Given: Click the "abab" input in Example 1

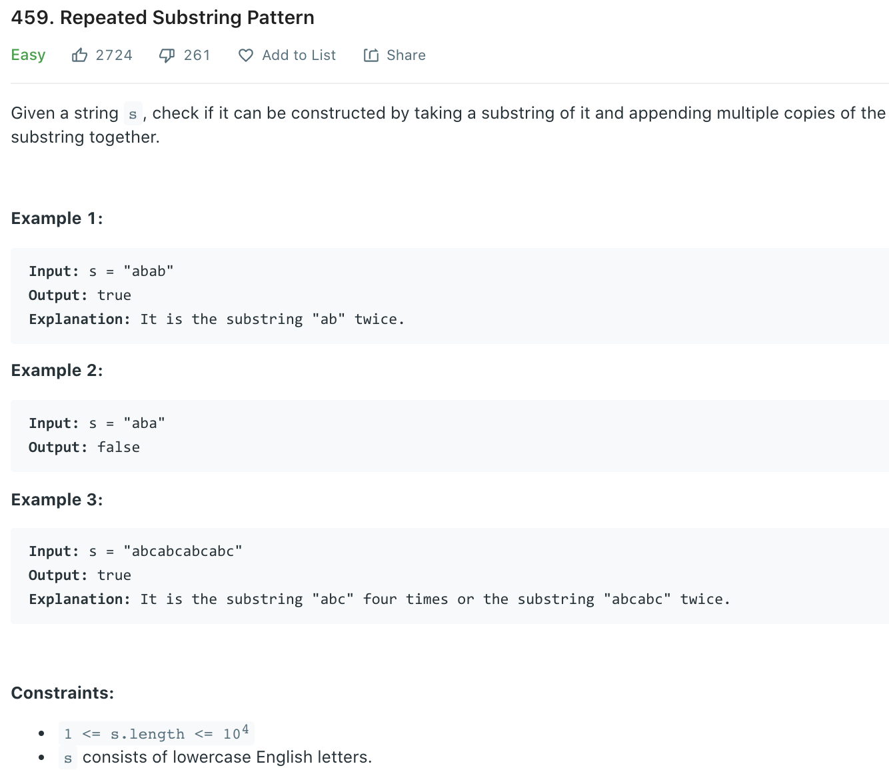Looking at the screenshot, I should tap(149, 271).
